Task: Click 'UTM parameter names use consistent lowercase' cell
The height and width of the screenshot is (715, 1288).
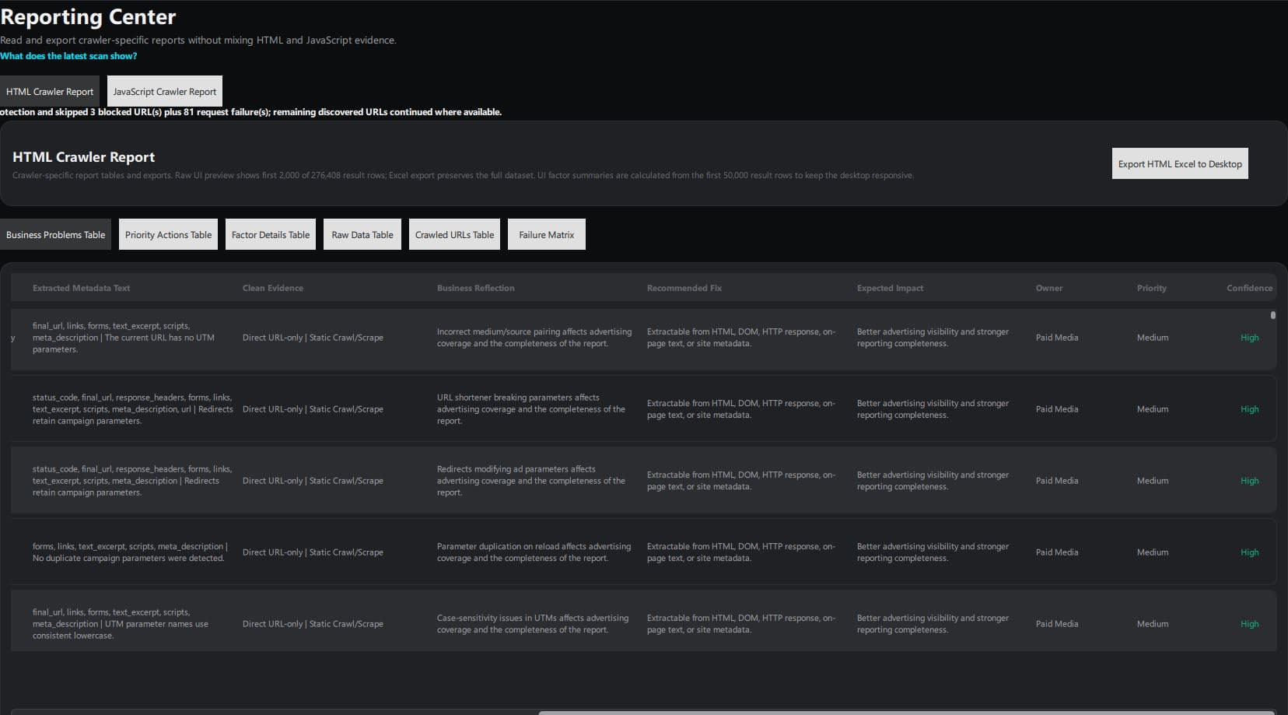Action: [x=121, y=624]
